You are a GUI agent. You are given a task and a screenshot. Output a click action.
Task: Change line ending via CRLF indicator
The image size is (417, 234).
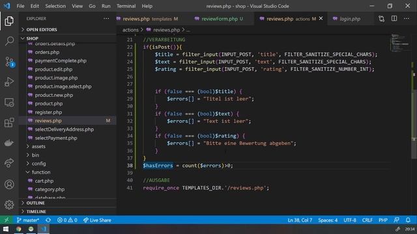[367, 220]
